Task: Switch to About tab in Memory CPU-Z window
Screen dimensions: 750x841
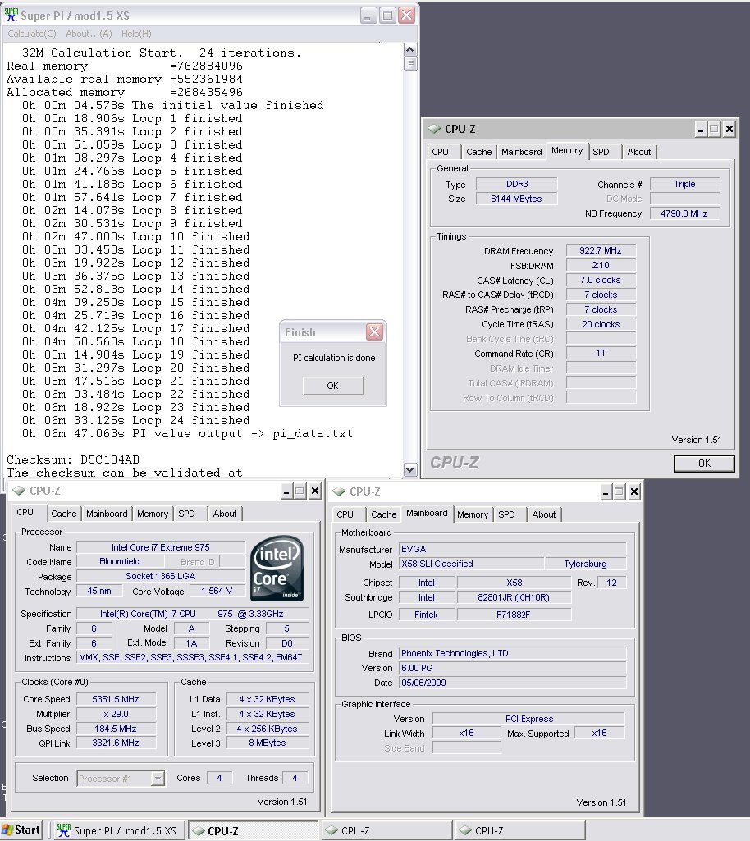Action: coord(639,152)
